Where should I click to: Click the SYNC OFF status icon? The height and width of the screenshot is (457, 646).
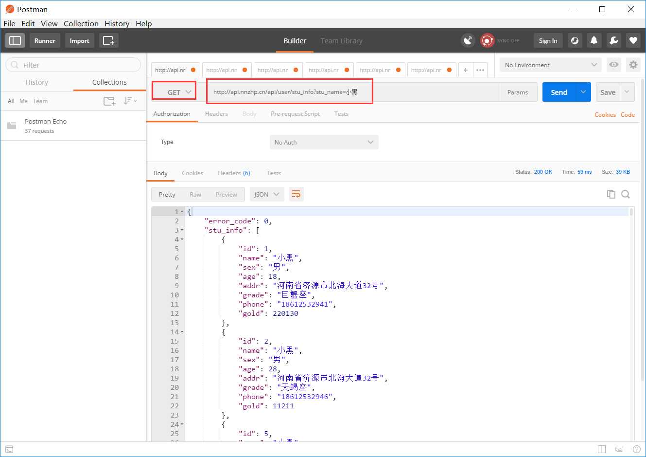coord(487,40)
